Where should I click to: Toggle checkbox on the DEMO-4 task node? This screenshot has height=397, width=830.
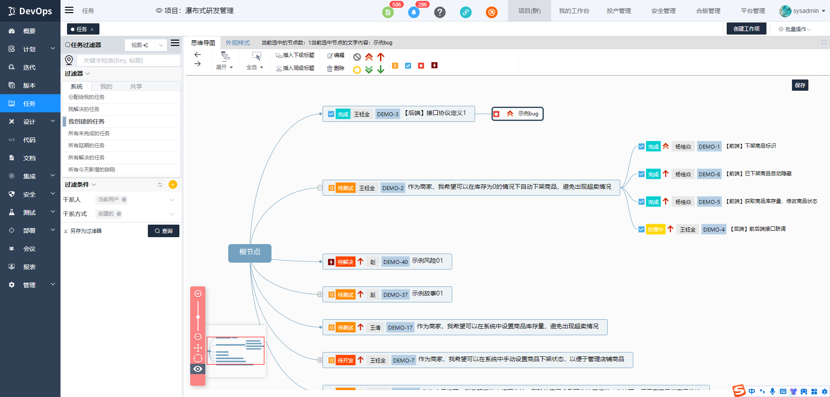coord(642,229)
